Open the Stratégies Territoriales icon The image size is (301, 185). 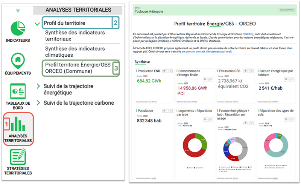coord(18,157)
